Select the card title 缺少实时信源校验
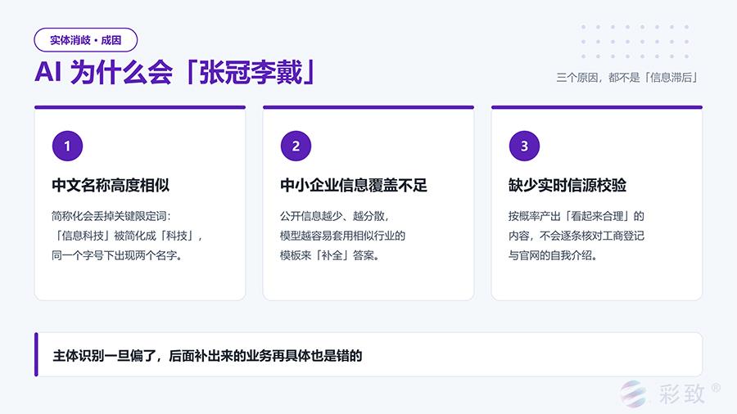Viewport: 737px width, 414px height. click(567, 186)
